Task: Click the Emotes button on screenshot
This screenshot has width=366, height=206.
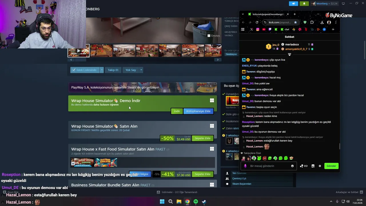Action: tap(214, 35)
